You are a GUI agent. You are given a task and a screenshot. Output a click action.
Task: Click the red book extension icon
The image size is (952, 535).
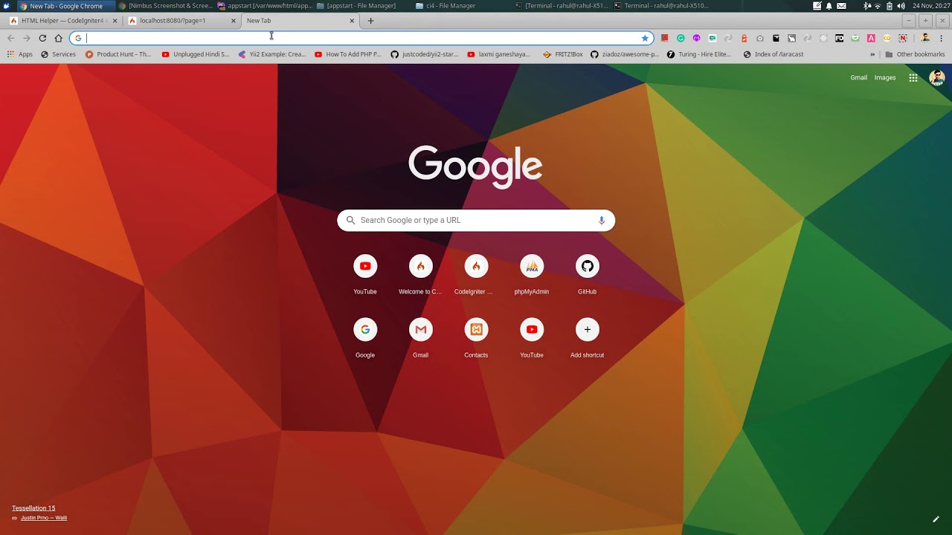[x=665, y=38]
